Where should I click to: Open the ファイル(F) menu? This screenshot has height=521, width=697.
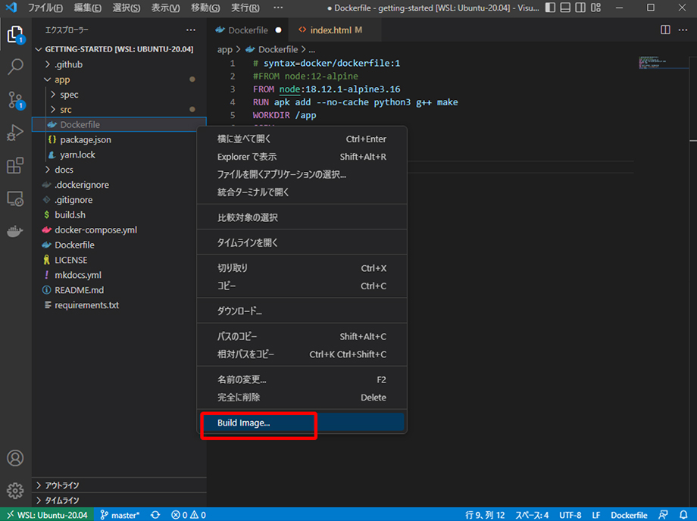click(45, 8)
